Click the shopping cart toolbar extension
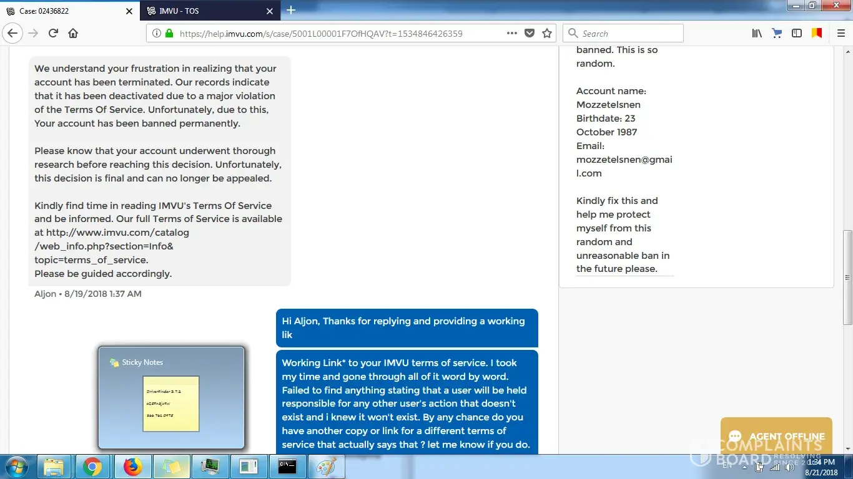 coord(777,33)
